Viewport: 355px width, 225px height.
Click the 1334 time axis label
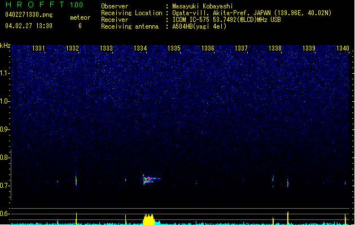coord(140,48)
